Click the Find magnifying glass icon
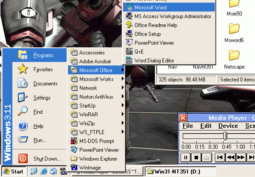The image size is (255, 177). pos(23,111)
